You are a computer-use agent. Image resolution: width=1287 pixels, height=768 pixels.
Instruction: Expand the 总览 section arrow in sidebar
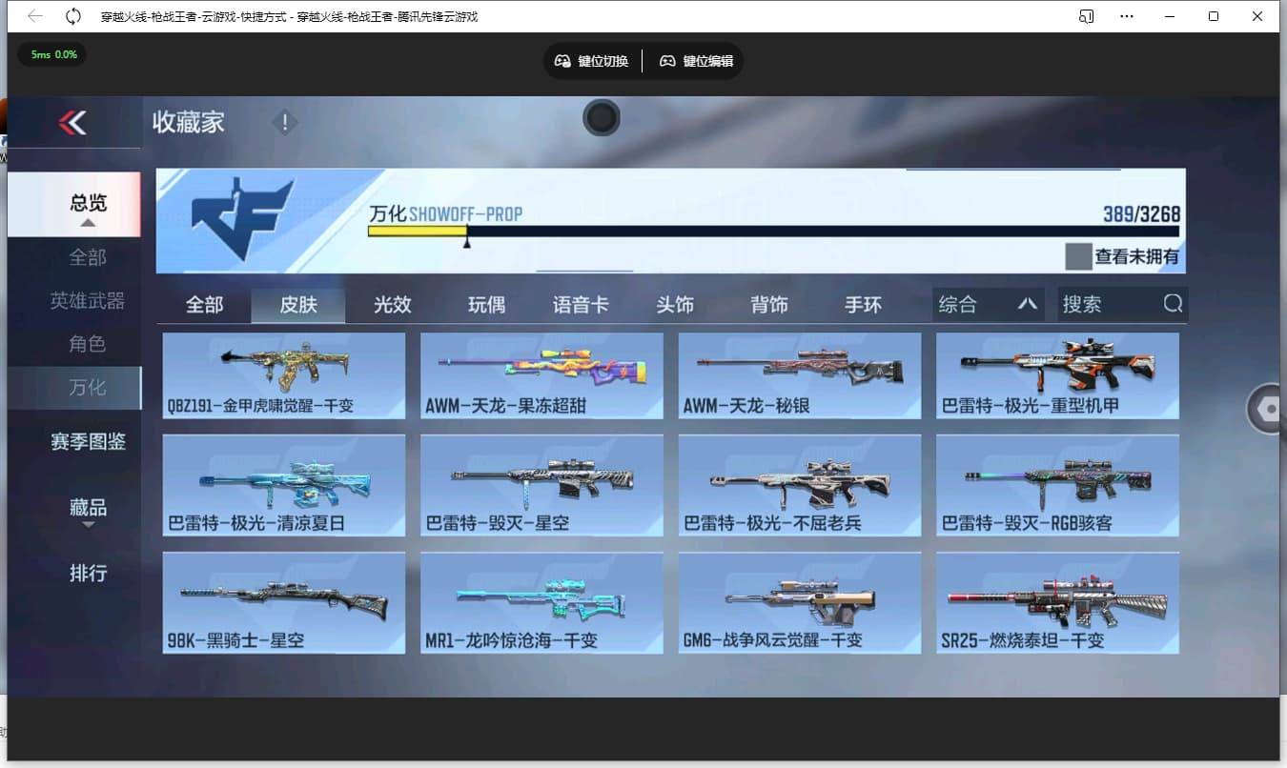tap(87, 223)
